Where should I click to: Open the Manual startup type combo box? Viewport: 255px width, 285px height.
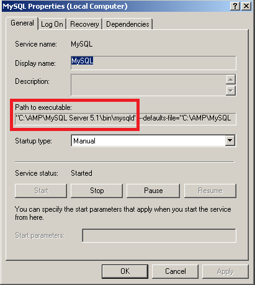pos(153,141)
